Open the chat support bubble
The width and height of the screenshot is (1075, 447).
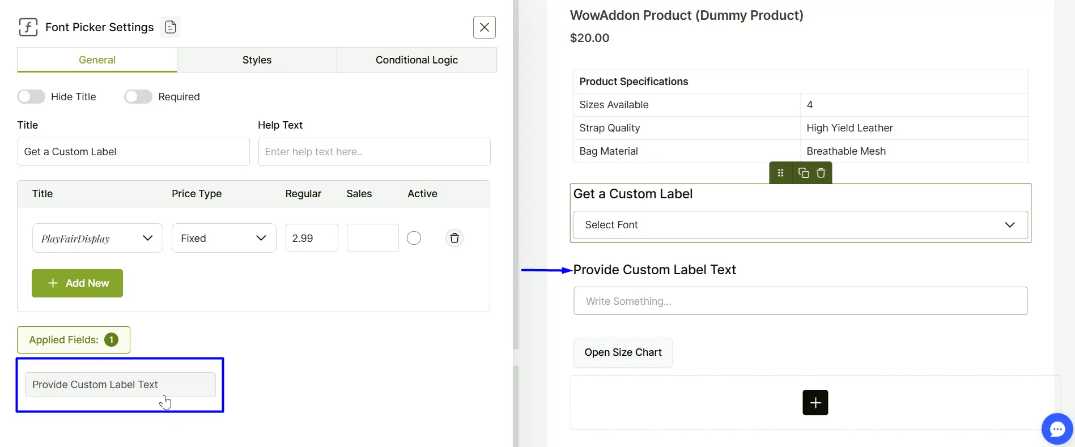point(1057,429)
